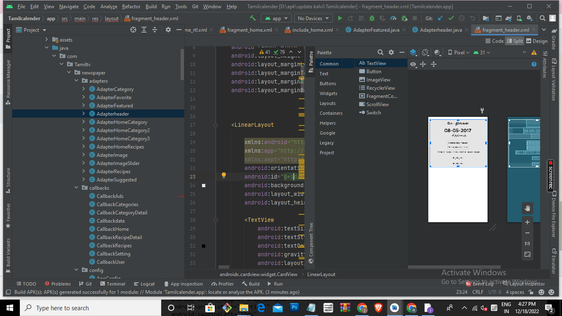Click the orientation for preview icon
The height and width of the screenshot is (316, 562).
(x=425, y=53)
